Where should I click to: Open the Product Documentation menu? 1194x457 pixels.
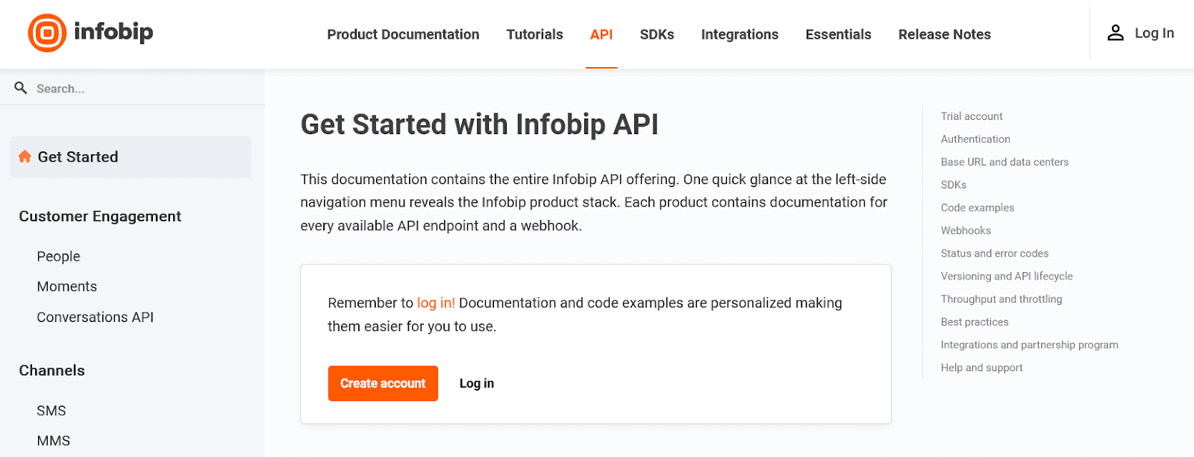(403, 34)
